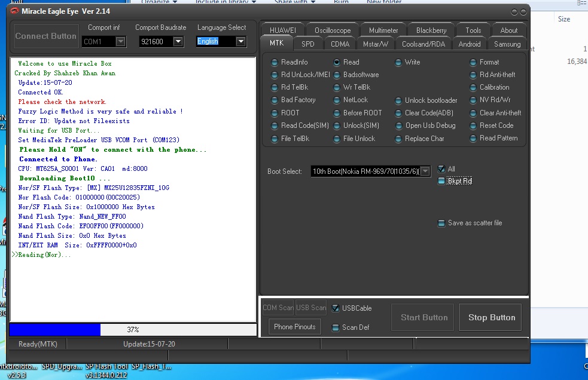This screenshot has width=588, height=380.
Task: Select the MTK tab
Action: click(277, 43)
